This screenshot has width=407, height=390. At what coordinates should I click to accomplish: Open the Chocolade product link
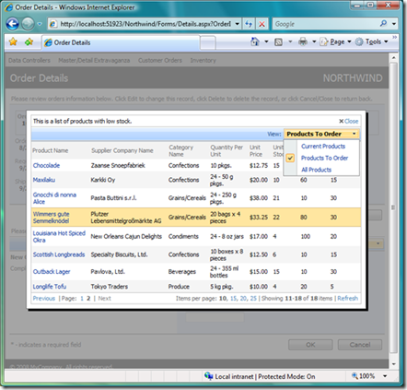tap(46, 165)
